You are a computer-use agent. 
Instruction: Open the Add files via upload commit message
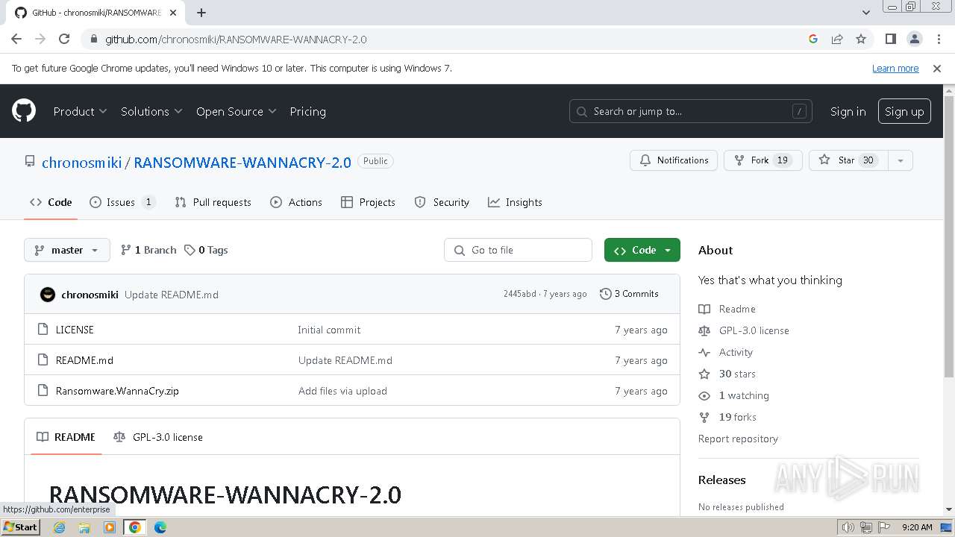pos(342,391)
